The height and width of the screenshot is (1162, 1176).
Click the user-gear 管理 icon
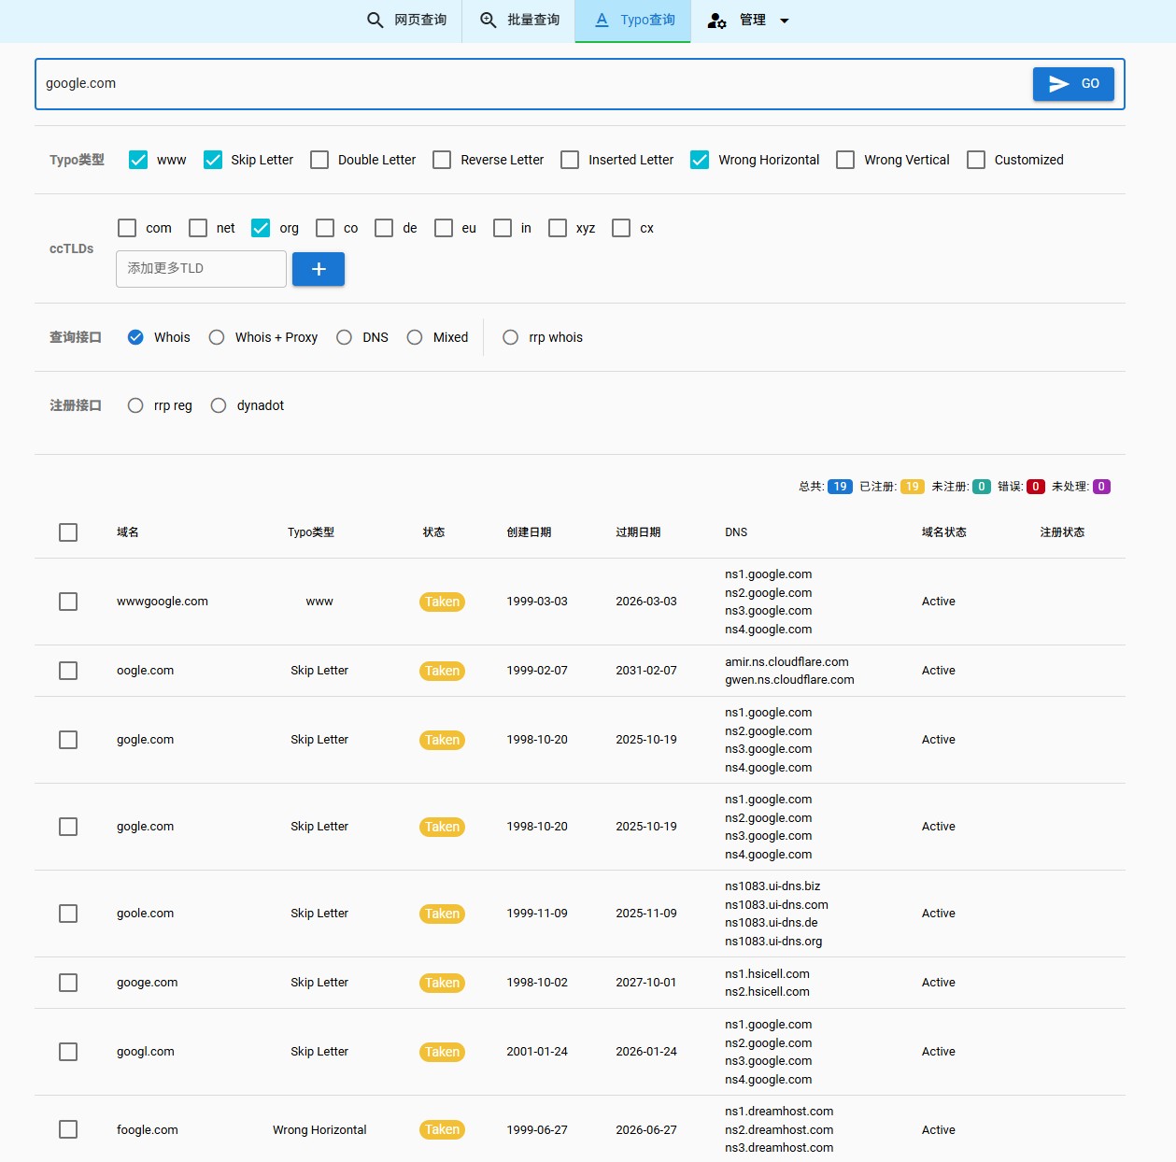coord(716,21)
